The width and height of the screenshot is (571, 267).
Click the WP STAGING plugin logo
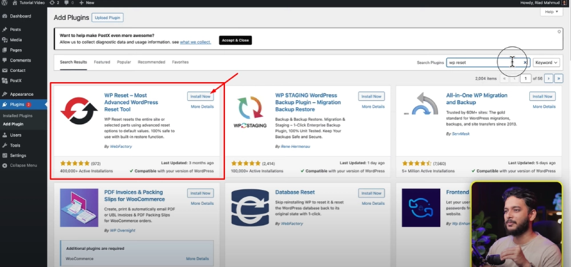coord(250,111)
